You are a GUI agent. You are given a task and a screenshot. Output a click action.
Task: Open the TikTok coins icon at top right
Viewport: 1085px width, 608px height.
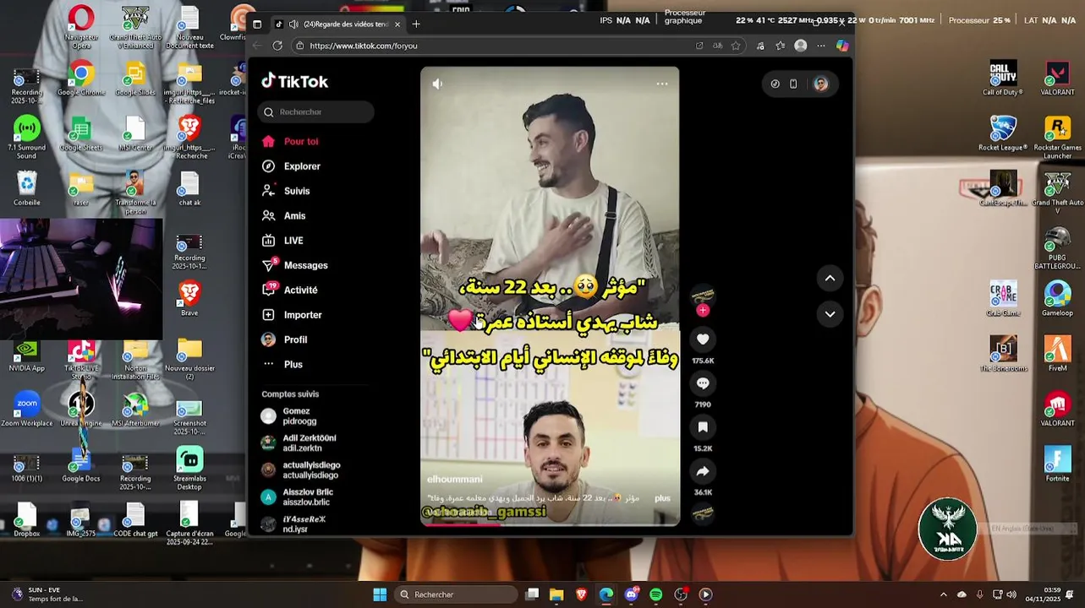(775, 84)
